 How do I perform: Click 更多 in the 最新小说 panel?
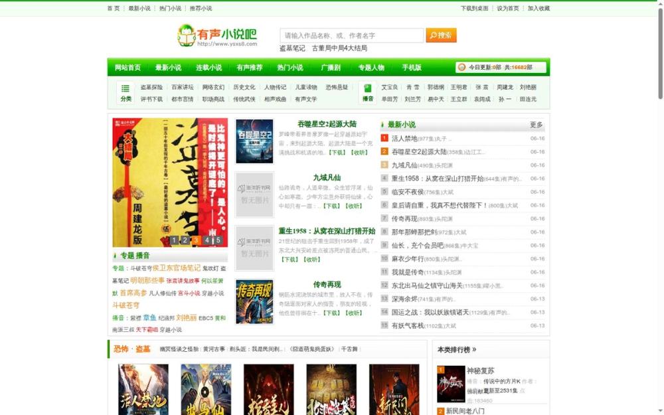pos(536,125)
